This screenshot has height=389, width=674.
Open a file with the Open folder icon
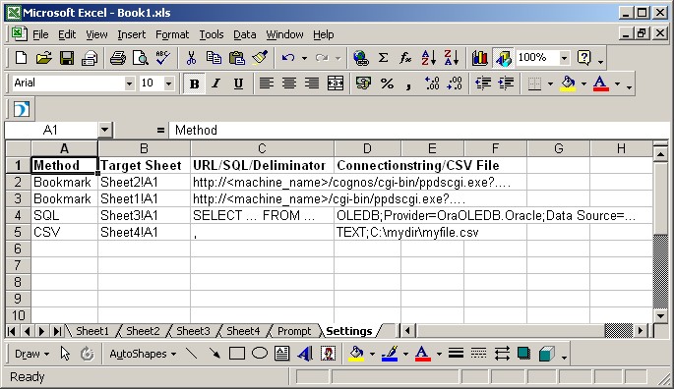tap(43, 58)
